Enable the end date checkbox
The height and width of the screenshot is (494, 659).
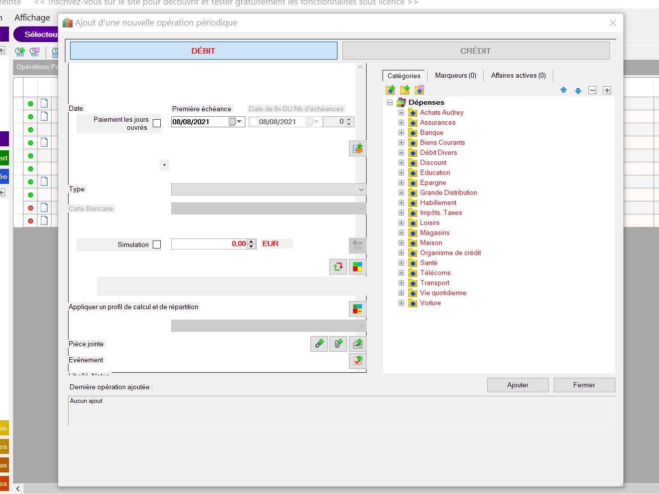point(254,122)
